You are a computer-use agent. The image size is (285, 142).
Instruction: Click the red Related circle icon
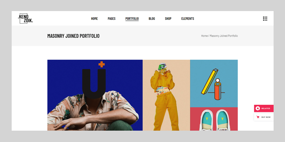click(x=257, y=108)
